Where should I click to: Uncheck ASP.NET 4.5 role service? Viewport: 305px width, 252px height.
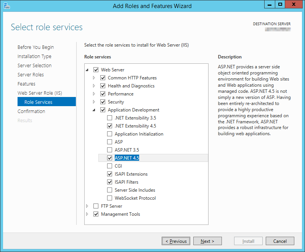point(110,158)
